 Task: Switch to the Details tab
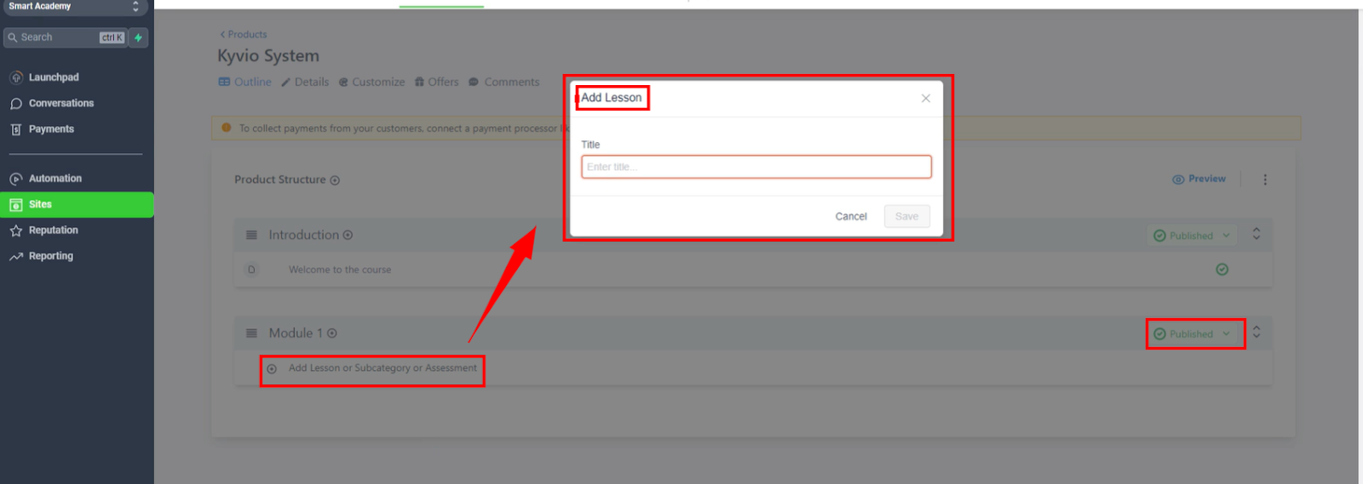pyautogui.click(x=305, y=83)
